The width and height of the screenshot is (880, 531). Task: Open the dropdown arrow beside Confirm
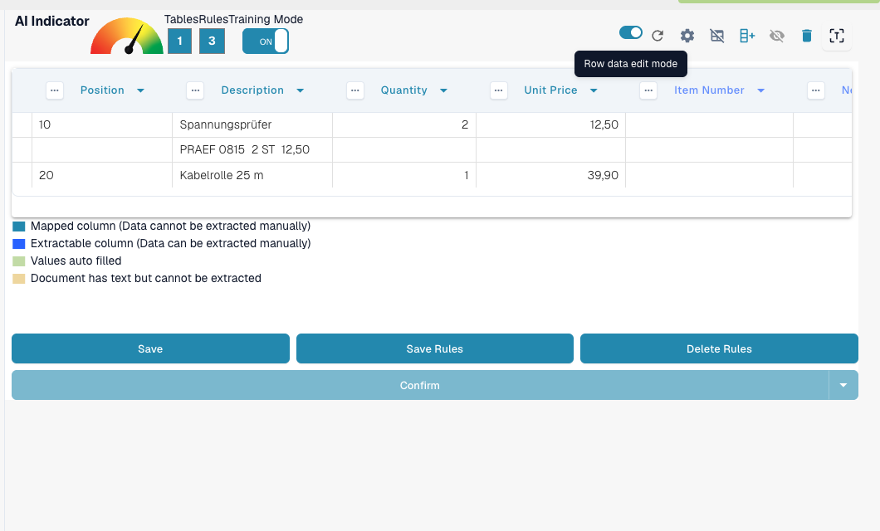(x=843, y=385)
